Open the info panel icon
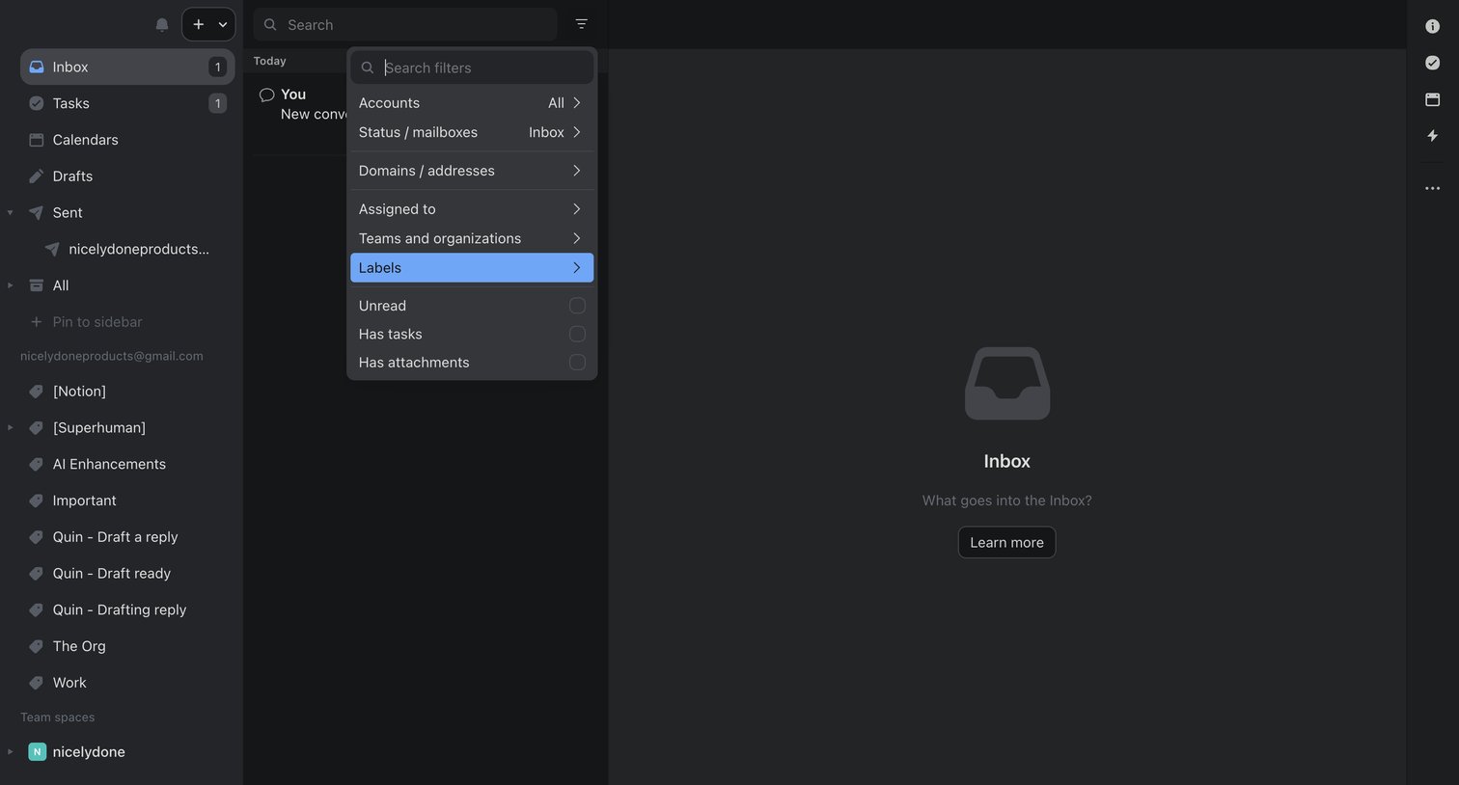The image size is (1459, 785). 1432,26
